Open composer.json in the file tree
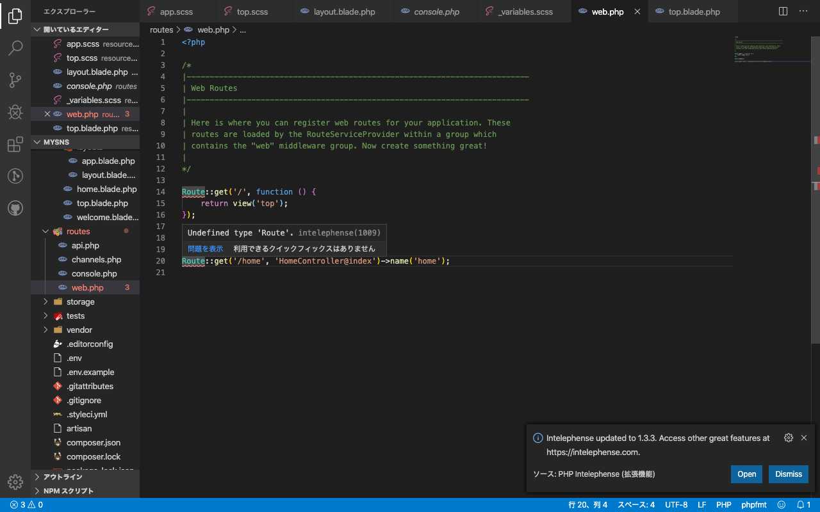Screen dimensions: 820x512 point(85,442)
